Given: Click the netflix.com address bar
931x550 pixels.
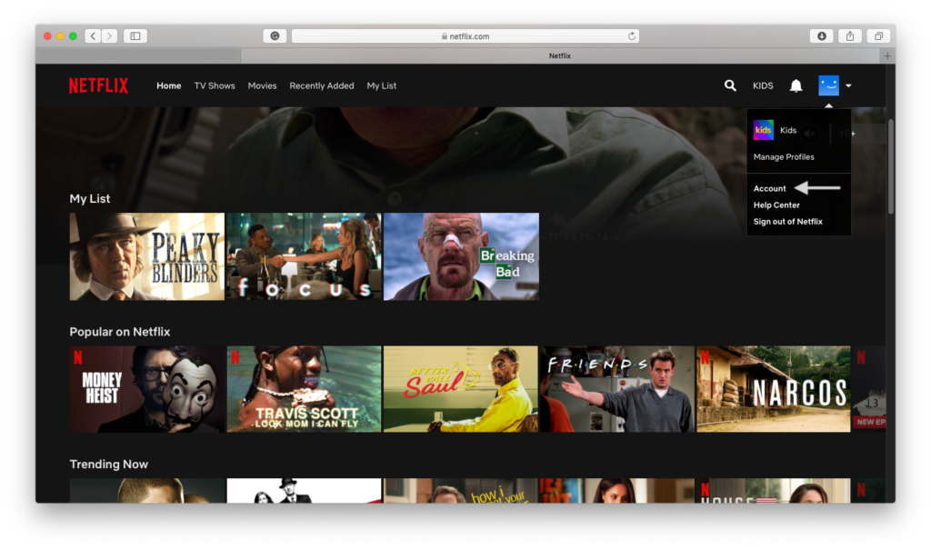Looking at the screenshot, I should click(465, 36).
